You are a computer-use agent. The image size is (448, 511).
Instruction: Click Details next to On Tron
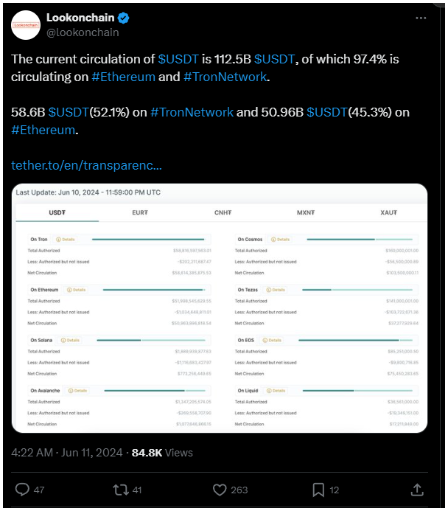click(65, 240)
